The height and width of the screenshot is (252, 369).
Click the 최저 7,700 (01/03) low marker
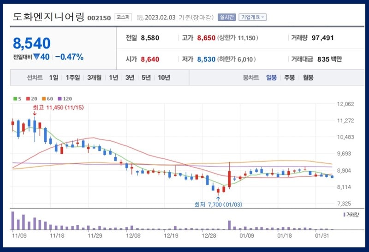[218, 204]
